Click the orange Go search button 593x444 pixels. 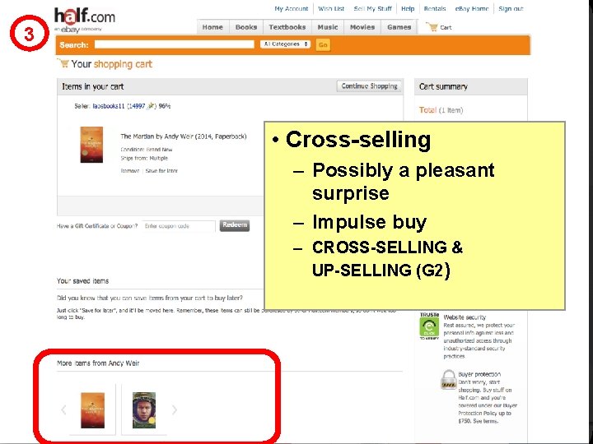pyautogui.click(x=323, y=45)
